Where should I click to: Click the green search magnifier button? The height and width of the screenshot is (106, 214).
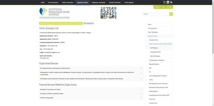[x=171, y=14]
